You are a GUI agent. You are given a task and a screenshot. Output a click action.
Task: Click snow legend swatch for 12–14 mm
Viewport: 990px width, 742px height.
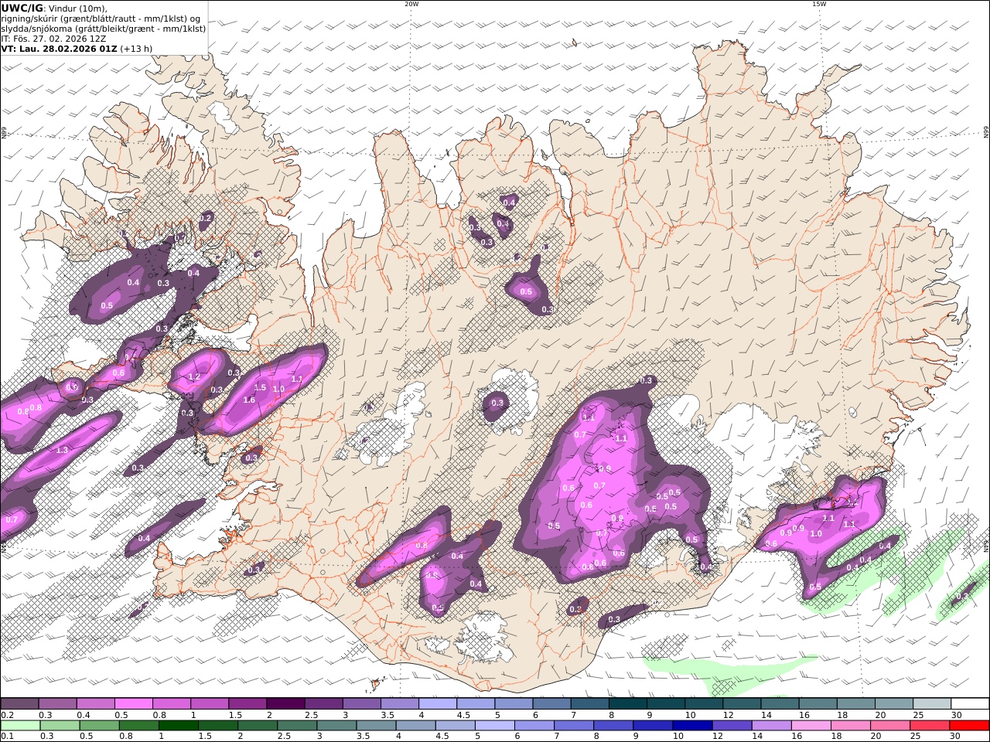[740, 703]
